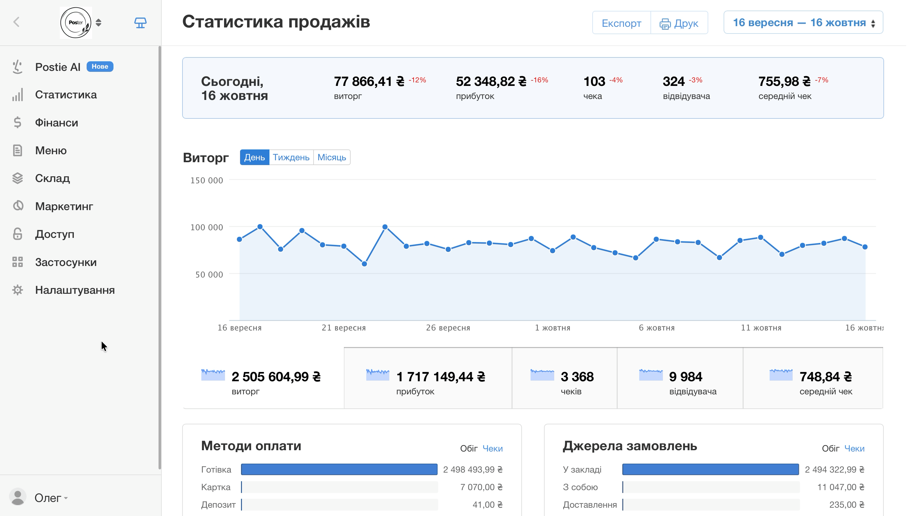Open Застосунки section
Viewport: 909px width, 516px height.
66,262
